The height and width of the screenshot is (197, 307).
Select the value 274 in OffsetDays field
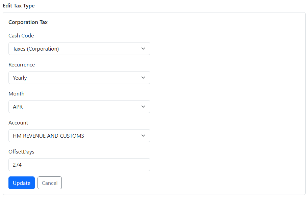(x=17, y=164)
